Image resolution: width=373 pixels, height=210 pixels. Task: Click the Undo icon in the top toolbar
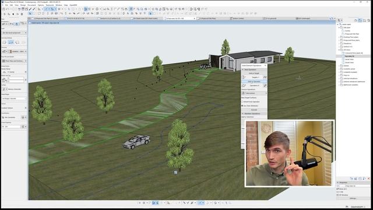tap(8, 9)
